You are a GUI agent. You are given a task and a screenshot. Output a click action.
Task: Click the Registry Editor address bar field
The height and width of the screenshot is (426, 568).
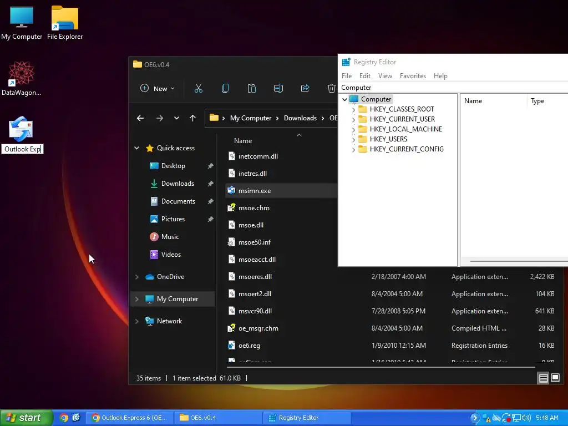pyautogui.click(x=453, y=88)
